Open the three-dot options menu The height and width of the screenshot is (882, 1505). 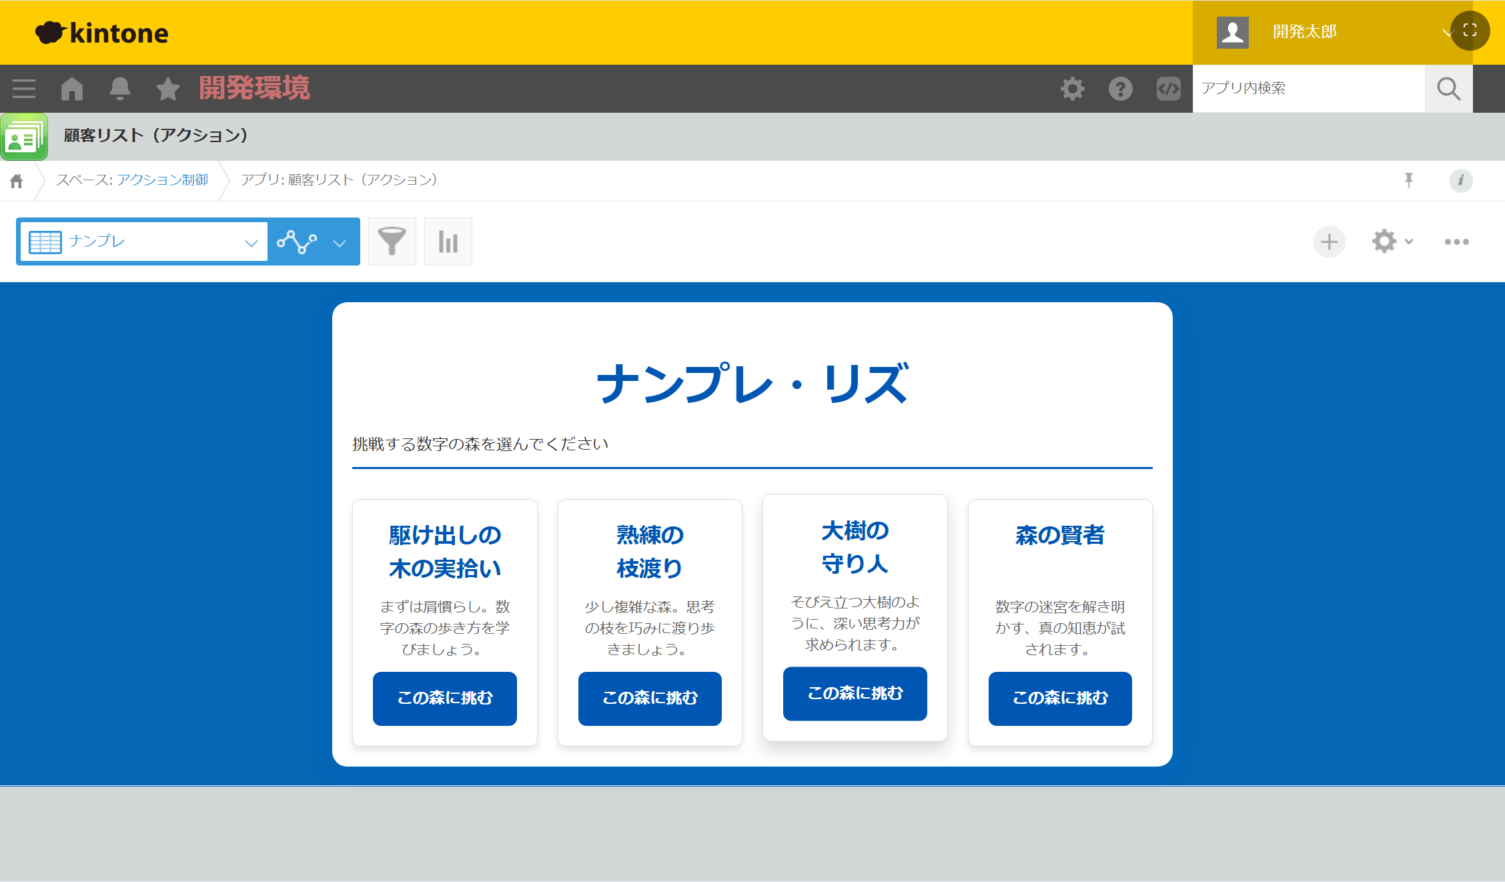[1456, 242]
